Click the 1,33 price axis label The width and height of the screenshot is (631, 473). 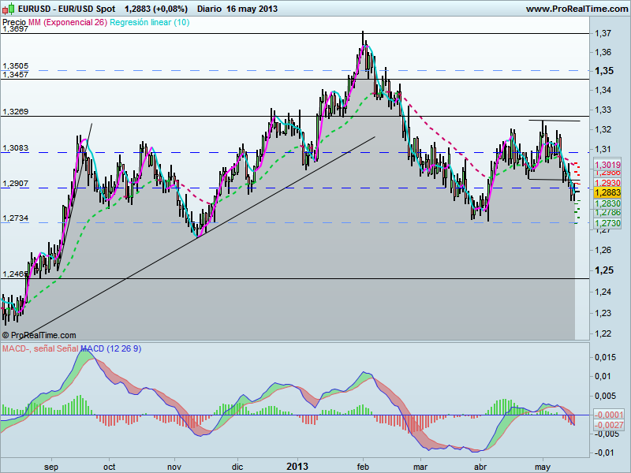coord(603,110)
